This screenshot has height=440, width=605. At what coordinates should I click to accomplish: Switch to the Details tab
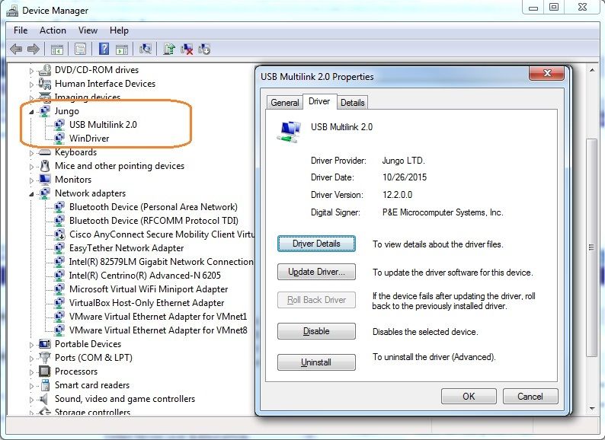click(x=352, y=103)
